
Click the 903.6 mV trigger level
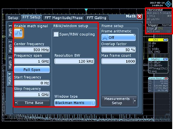pyautogui.click(x=153, y=32)
